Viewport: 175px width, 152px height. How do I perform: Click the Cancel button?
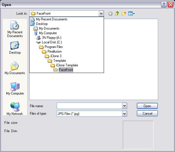point(147,113)
